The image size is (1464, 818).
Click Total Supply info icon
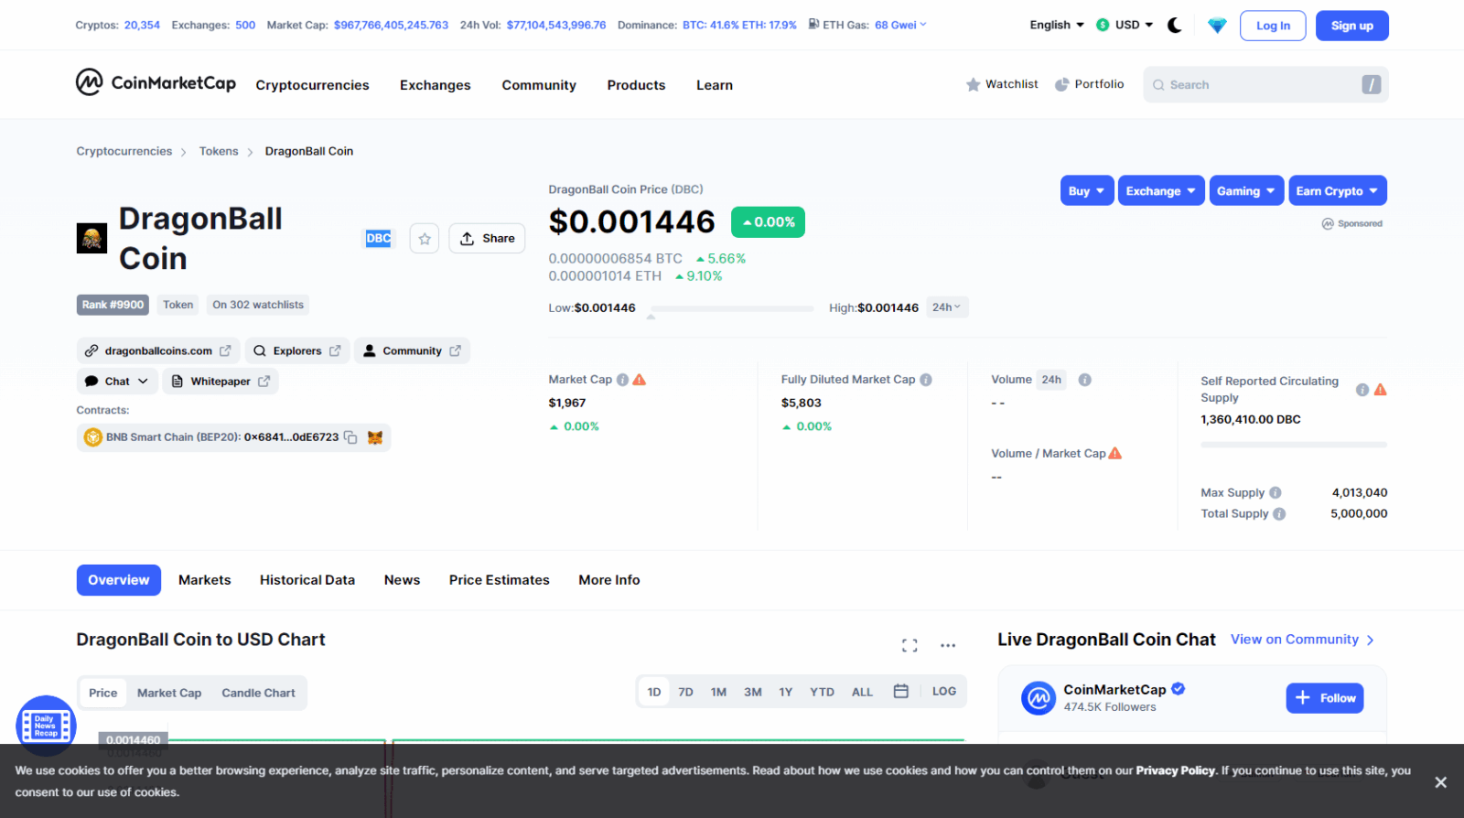pyautogui.click(x=1279, y=514)
